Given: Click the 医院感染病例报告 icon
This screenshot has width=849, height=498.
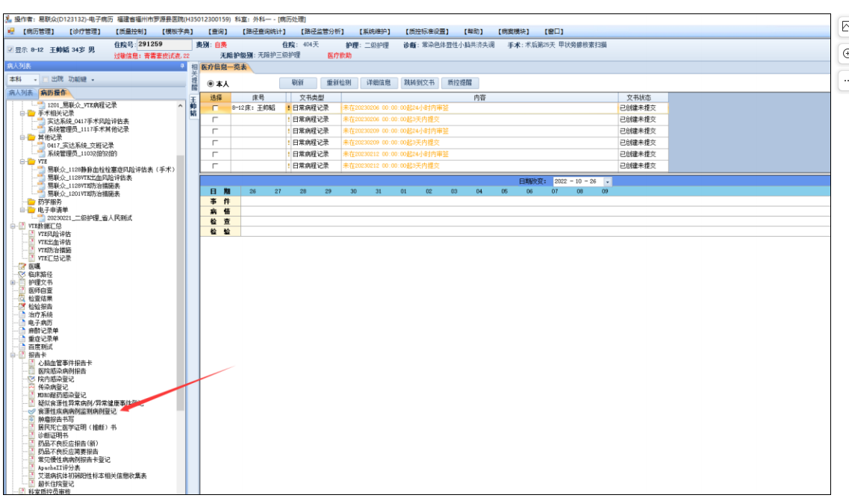Looking at the screenshot, I should [x=31, y=371].
